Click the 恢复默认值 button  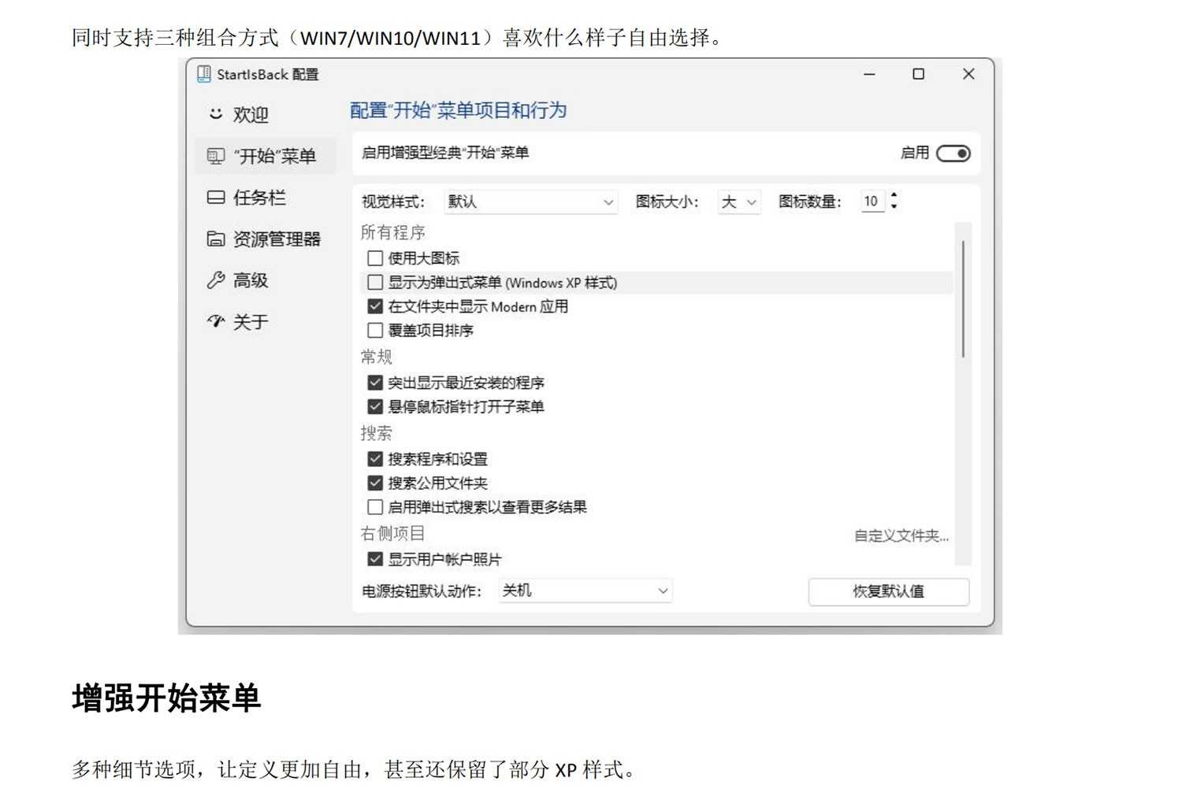coord(889,591)
